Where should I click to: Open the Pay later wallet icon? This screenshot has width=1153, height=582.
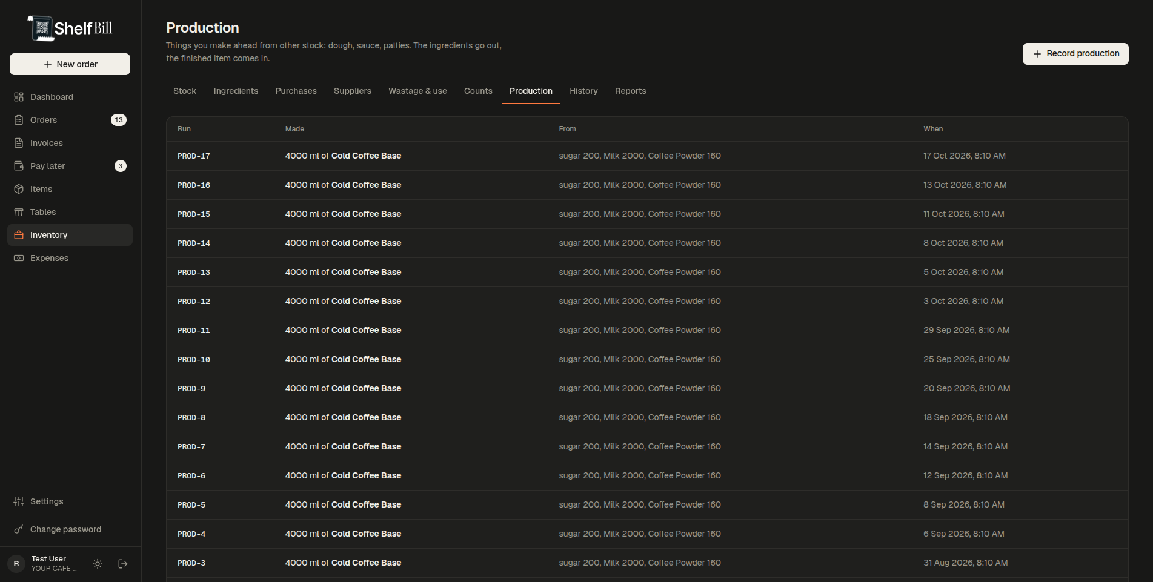tap(19, 166)
